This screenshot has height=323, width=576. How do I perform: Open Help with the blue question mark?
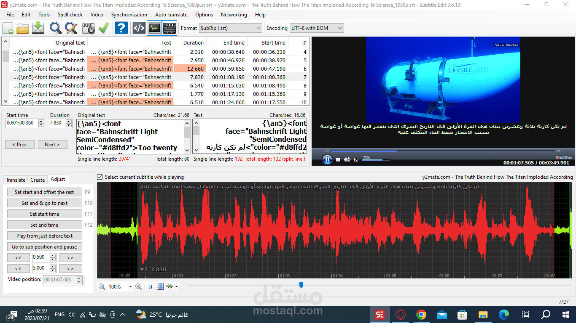click(x=121, y=28)
